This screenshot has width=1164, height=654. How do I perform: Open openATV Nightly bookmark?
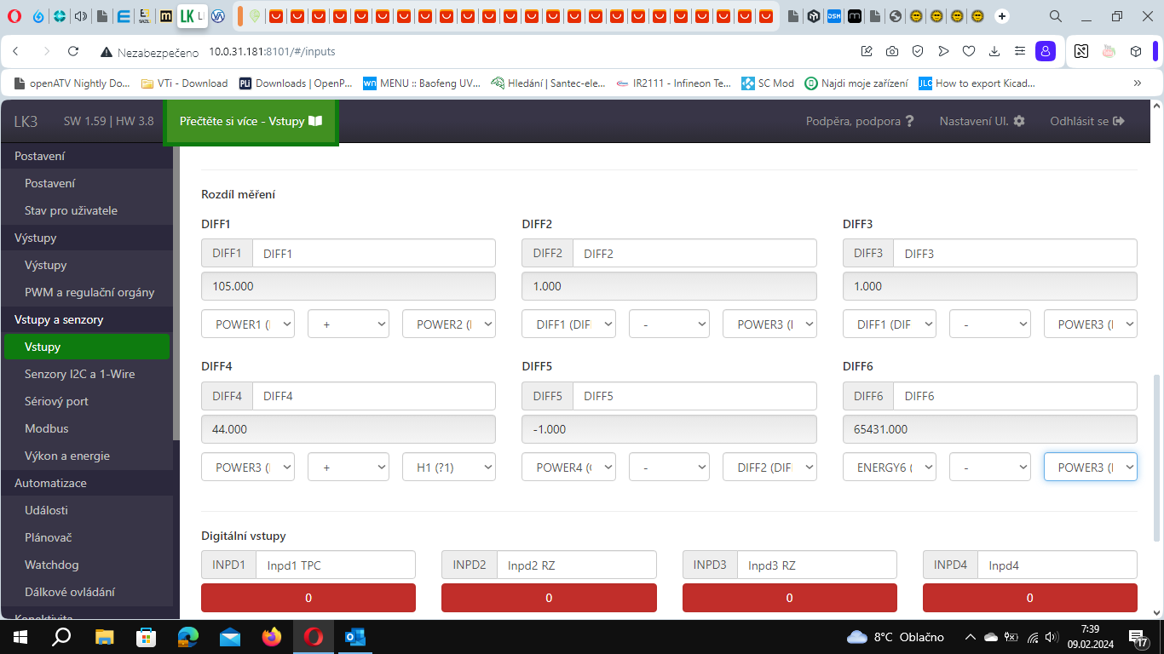tap(72, 83)
